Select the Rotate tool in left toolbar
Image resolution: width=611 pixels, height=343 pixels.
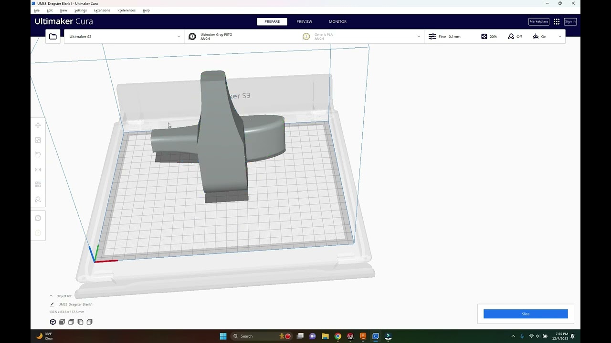(x=38, y=155)
